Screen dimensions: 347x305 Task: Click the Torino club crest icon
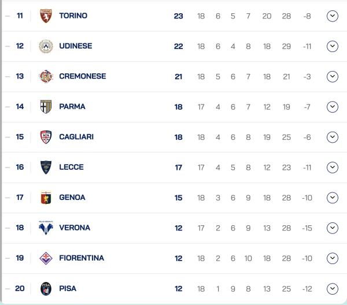[x=46, y=16]
